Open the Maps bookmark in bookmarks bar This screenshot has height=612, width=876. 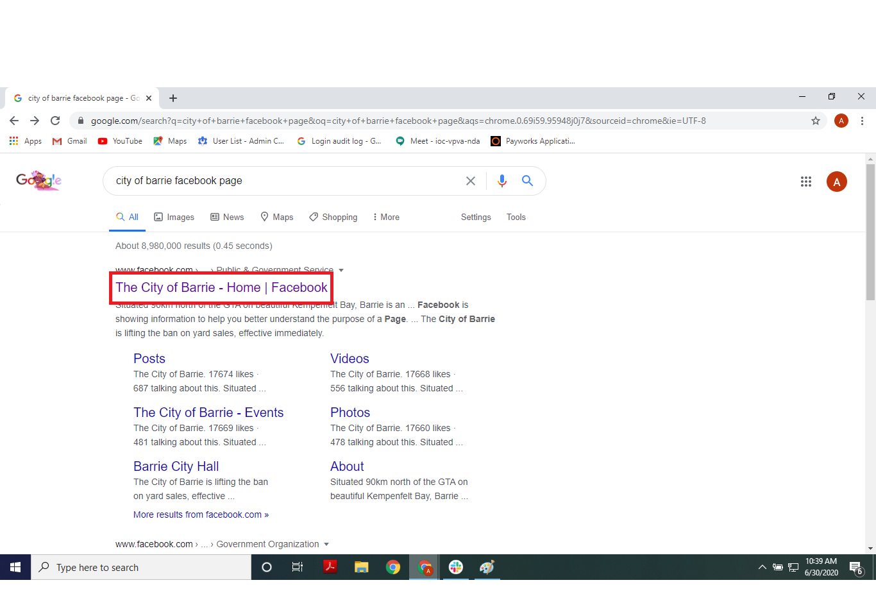pos(170,141)
